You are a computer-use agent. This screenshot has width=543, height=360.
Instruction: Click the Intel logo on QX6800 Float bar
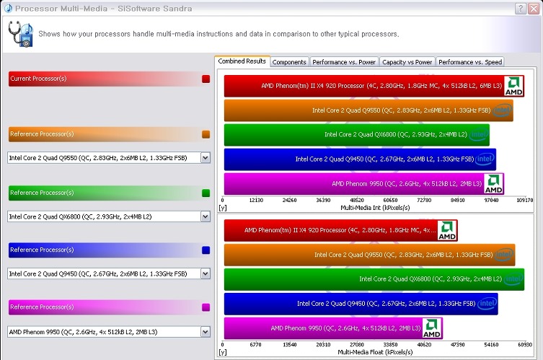513,279
